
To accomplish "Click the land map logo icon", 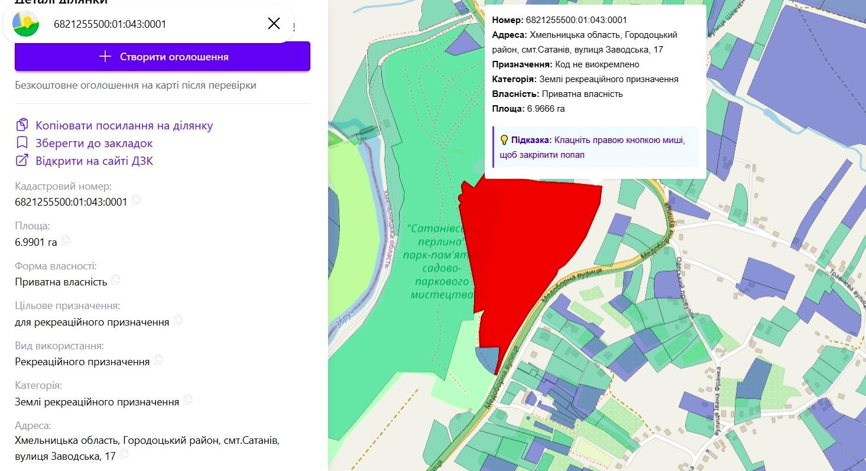I will coord(26,24).
